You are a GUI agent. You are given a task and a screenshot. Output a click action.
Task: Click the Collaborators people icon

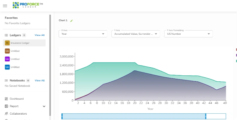[6, 113]
